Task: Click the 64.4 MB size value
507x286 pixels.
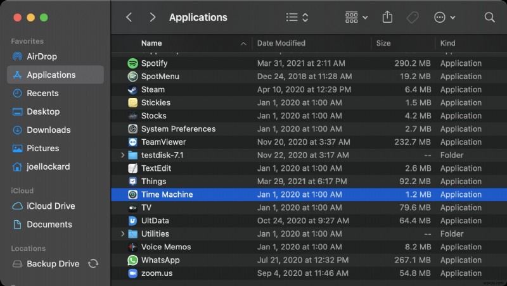Action: 415,221
